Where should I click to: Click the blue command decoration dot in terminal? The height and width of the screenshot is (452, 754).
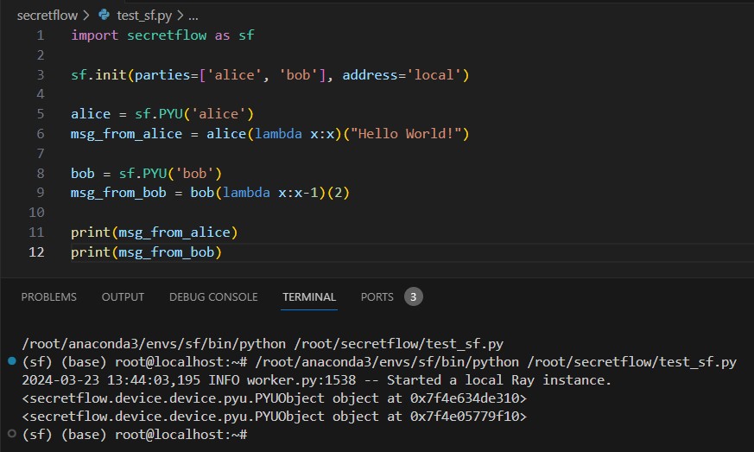(x=12, y=361)
